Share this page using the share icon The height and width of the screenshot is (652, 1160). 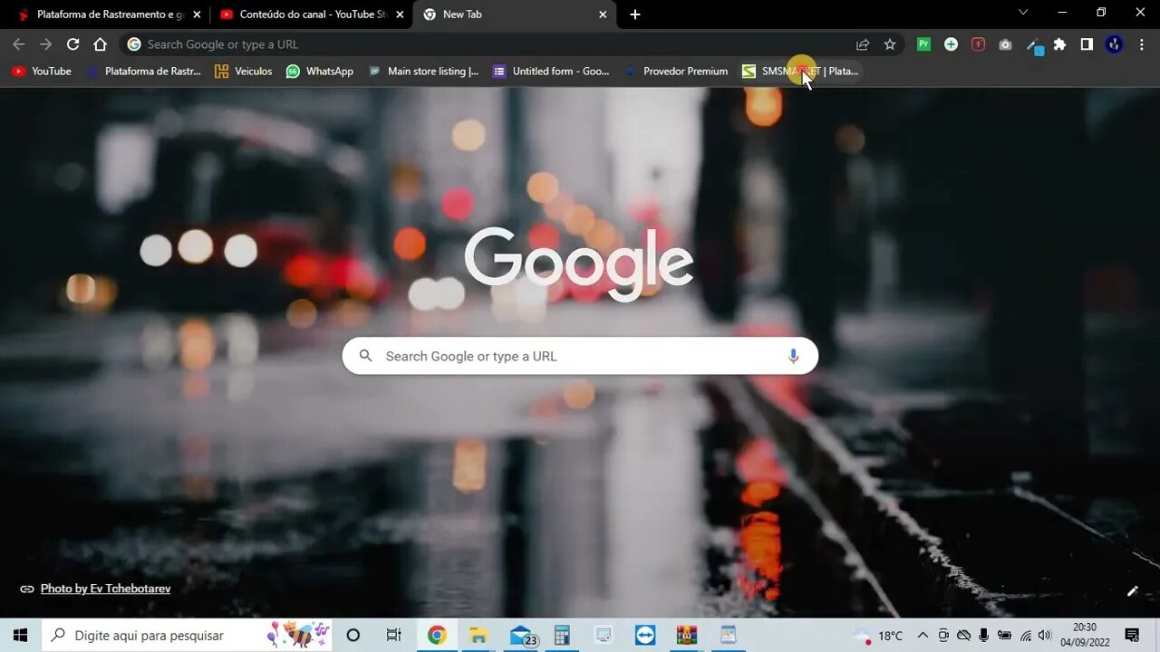point(863,44)
